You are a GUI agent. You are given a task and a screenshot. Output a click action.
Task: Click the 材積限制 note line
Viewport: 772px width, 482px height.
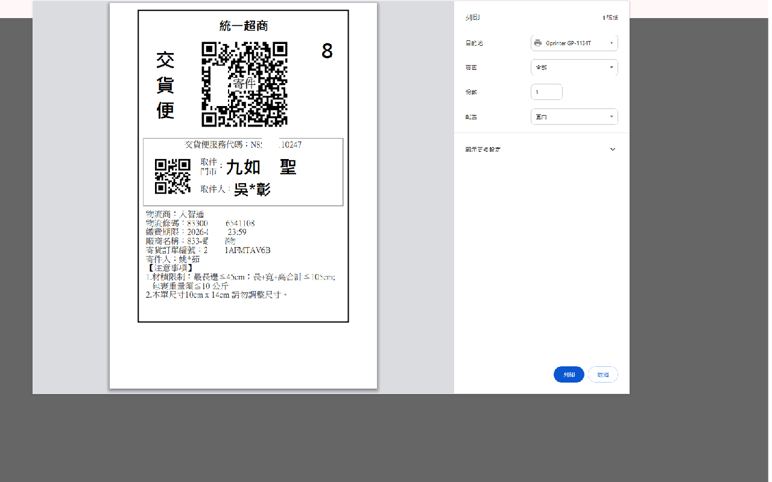click(241, 277)
